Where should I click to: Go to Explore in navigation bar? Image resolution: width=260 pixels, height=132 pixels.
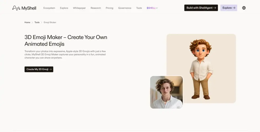(x=64, y=8)
